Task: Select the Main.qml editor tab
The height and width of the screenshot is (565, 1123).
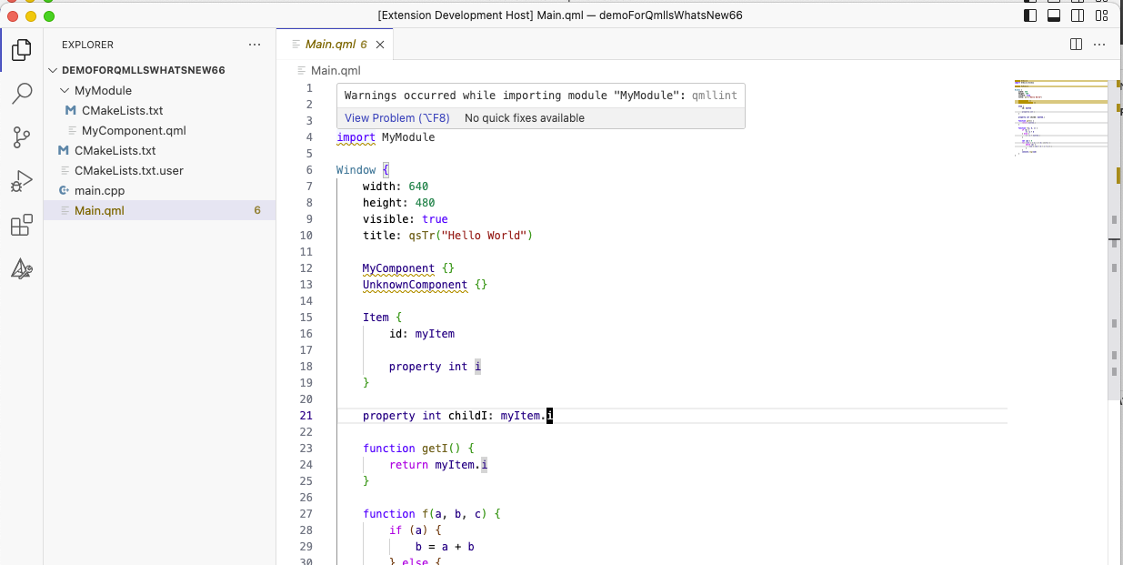Action: (x=329, y=44)
